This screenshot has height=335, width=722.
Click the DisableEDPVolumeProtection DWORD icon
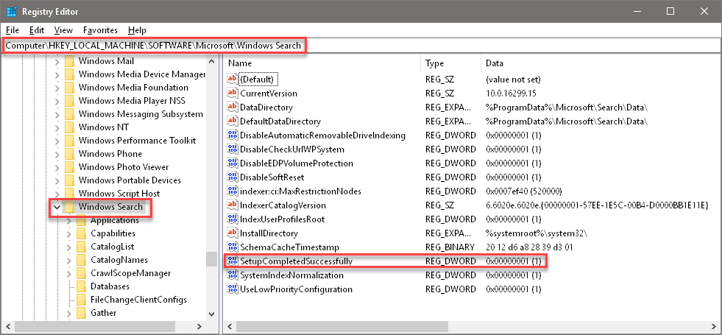pos(233,163)
